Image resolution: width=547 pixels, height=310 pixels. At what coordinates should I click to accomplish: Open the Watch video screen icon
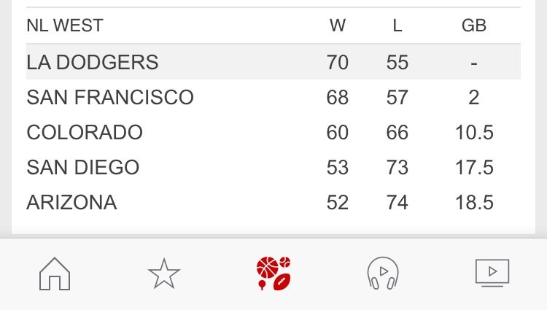tap(492, 273)
